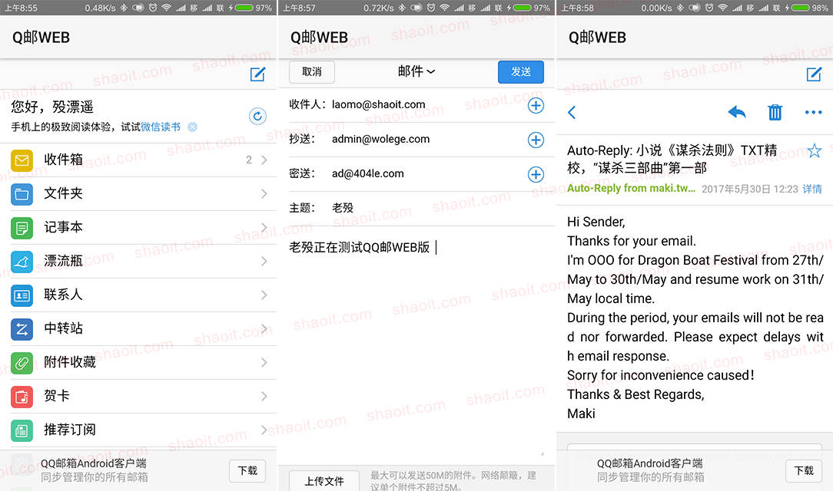This screenshot has width=833, height=491.
Task: Go back with the left arrow icon
Action: 572,113
